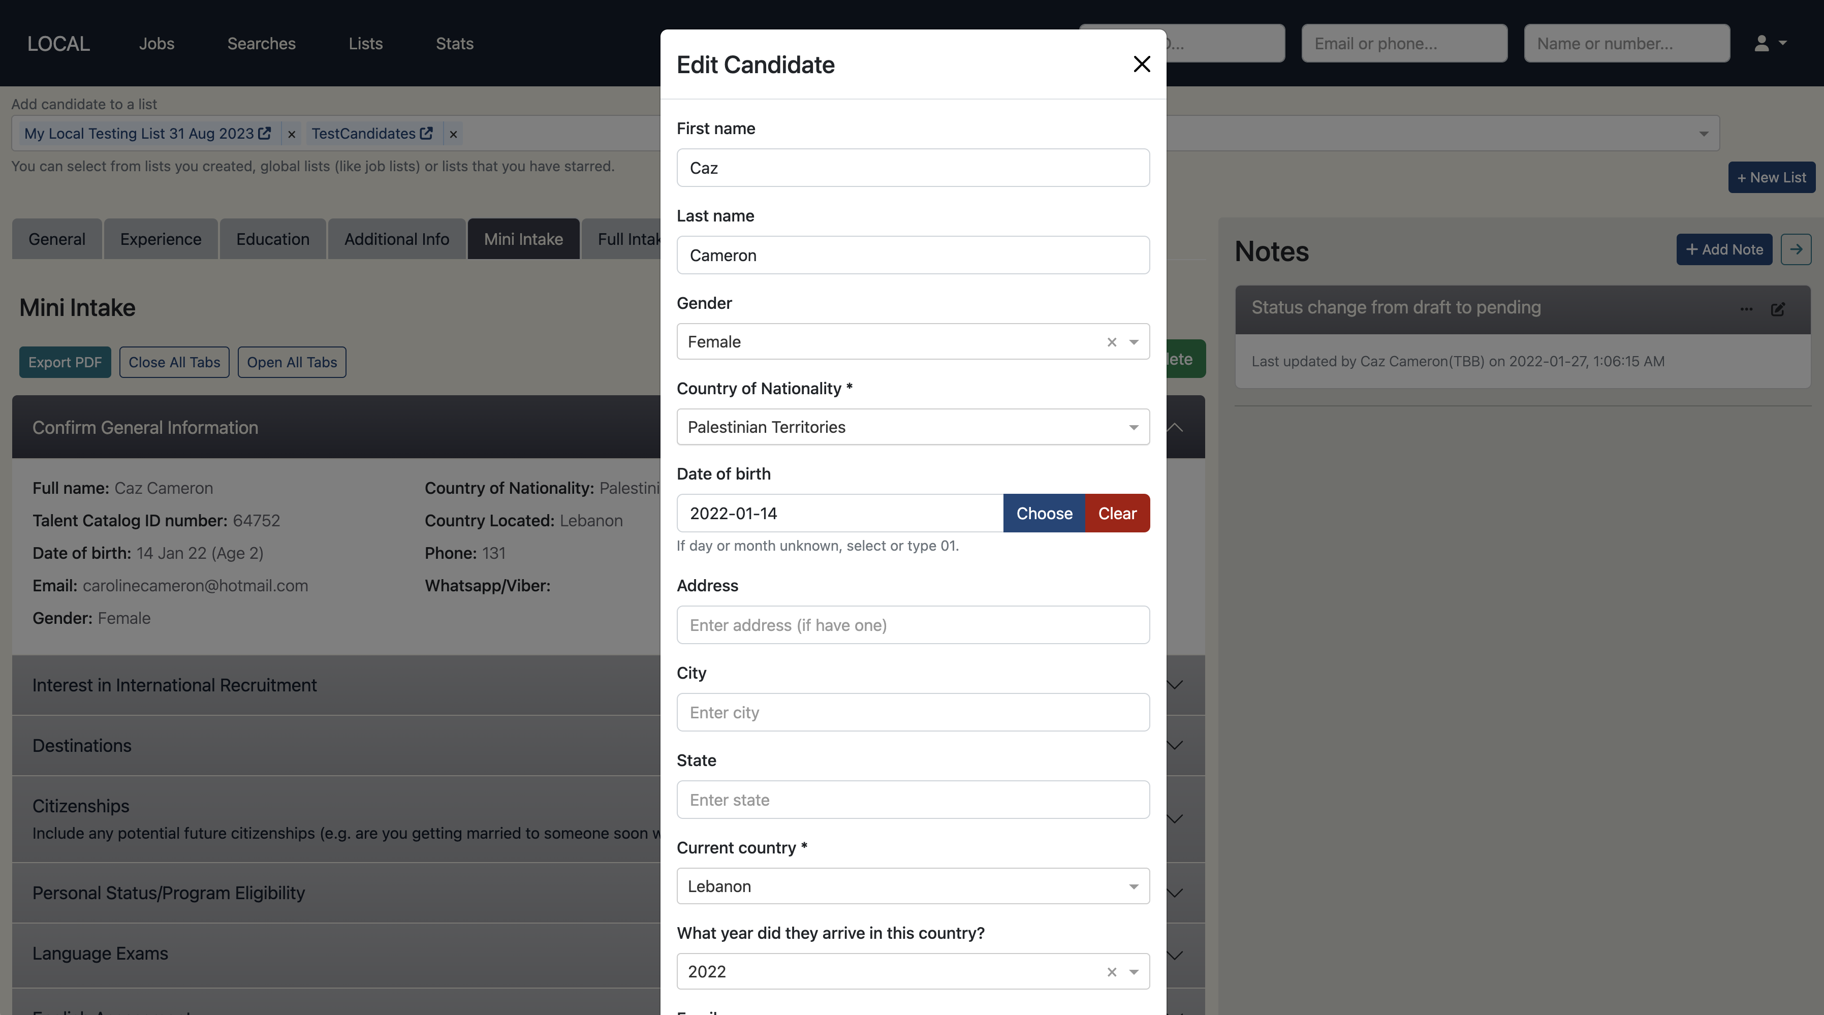Click the City input field
1824x1015 pixels.
(x=913, y=713)
